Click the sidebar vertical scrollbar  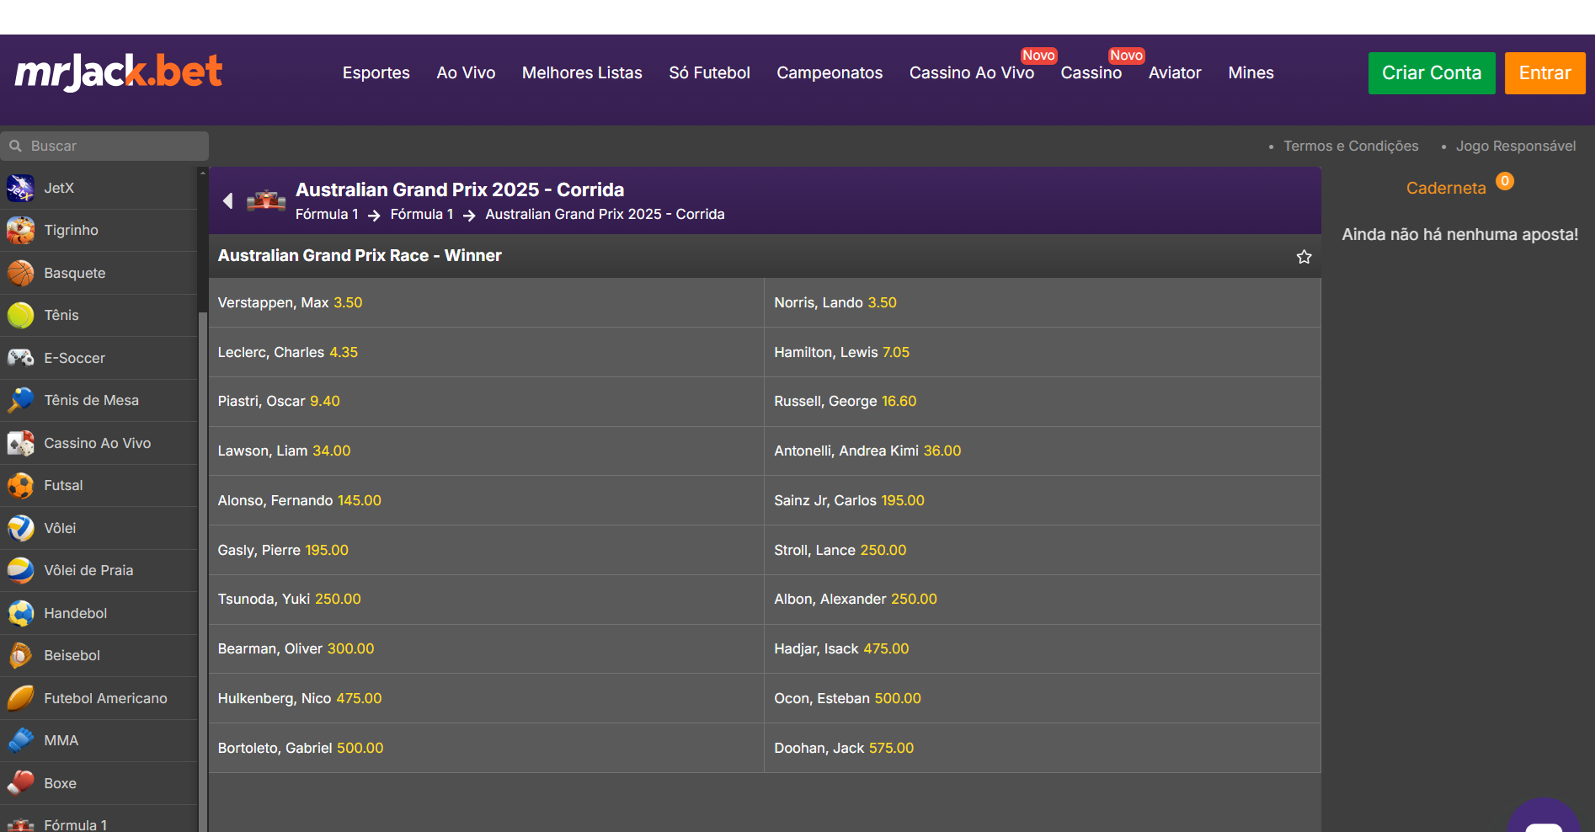tap(202, 505)
